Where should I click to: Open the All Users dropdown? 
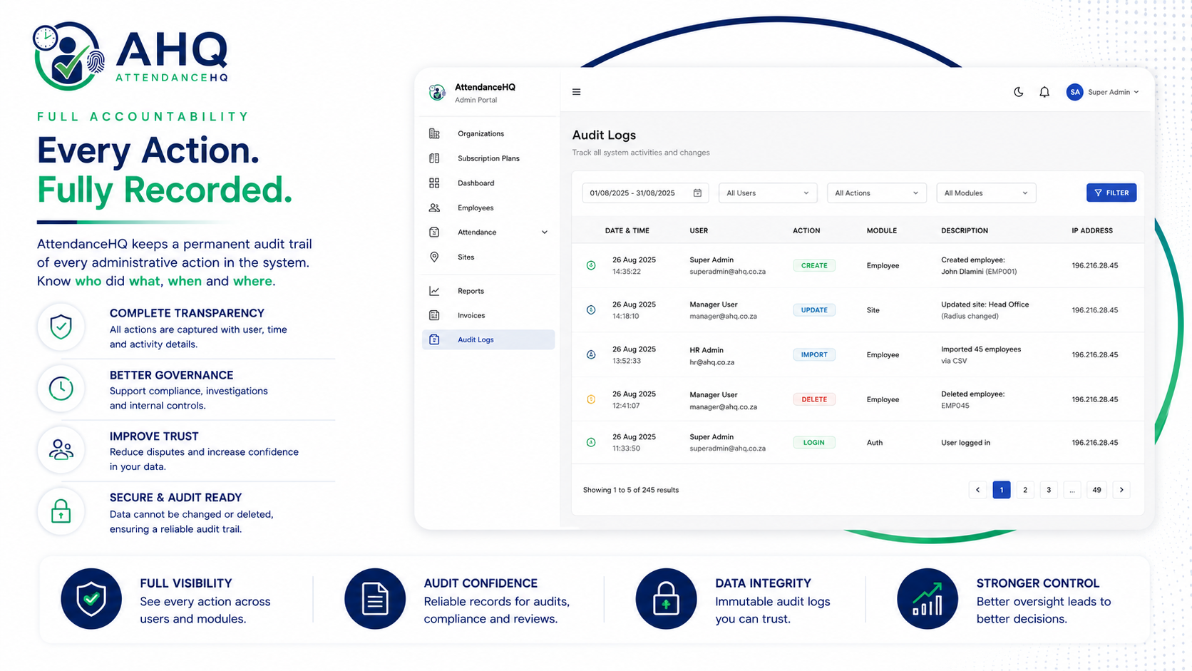(x=767, y=193)
